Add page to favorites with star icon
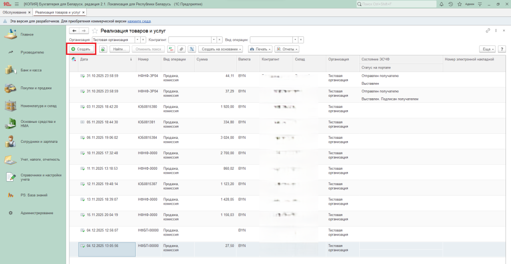Screen dimensions: 511x264 pos(95,31)
